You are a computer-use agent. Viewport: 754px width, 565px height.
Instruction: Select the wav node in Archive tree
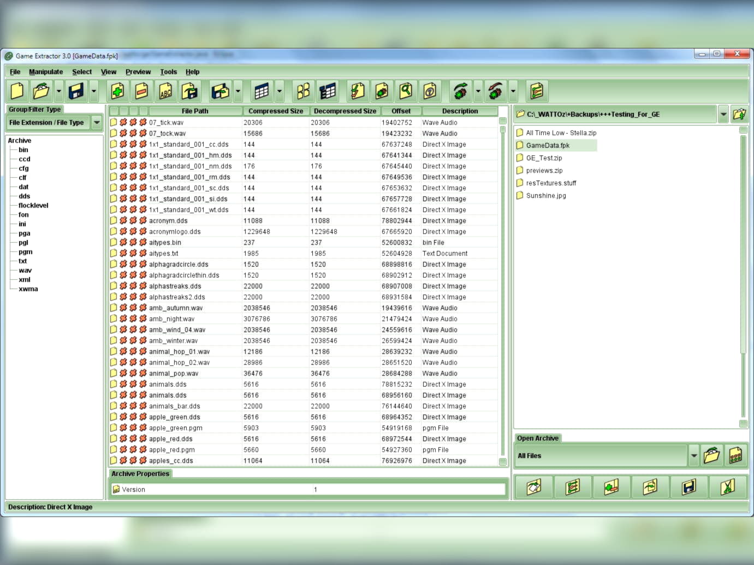pos(25,271)
